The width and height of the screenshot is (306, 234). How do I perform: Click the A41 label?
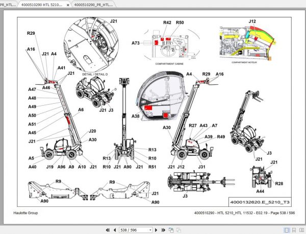(x=62, y=68)
